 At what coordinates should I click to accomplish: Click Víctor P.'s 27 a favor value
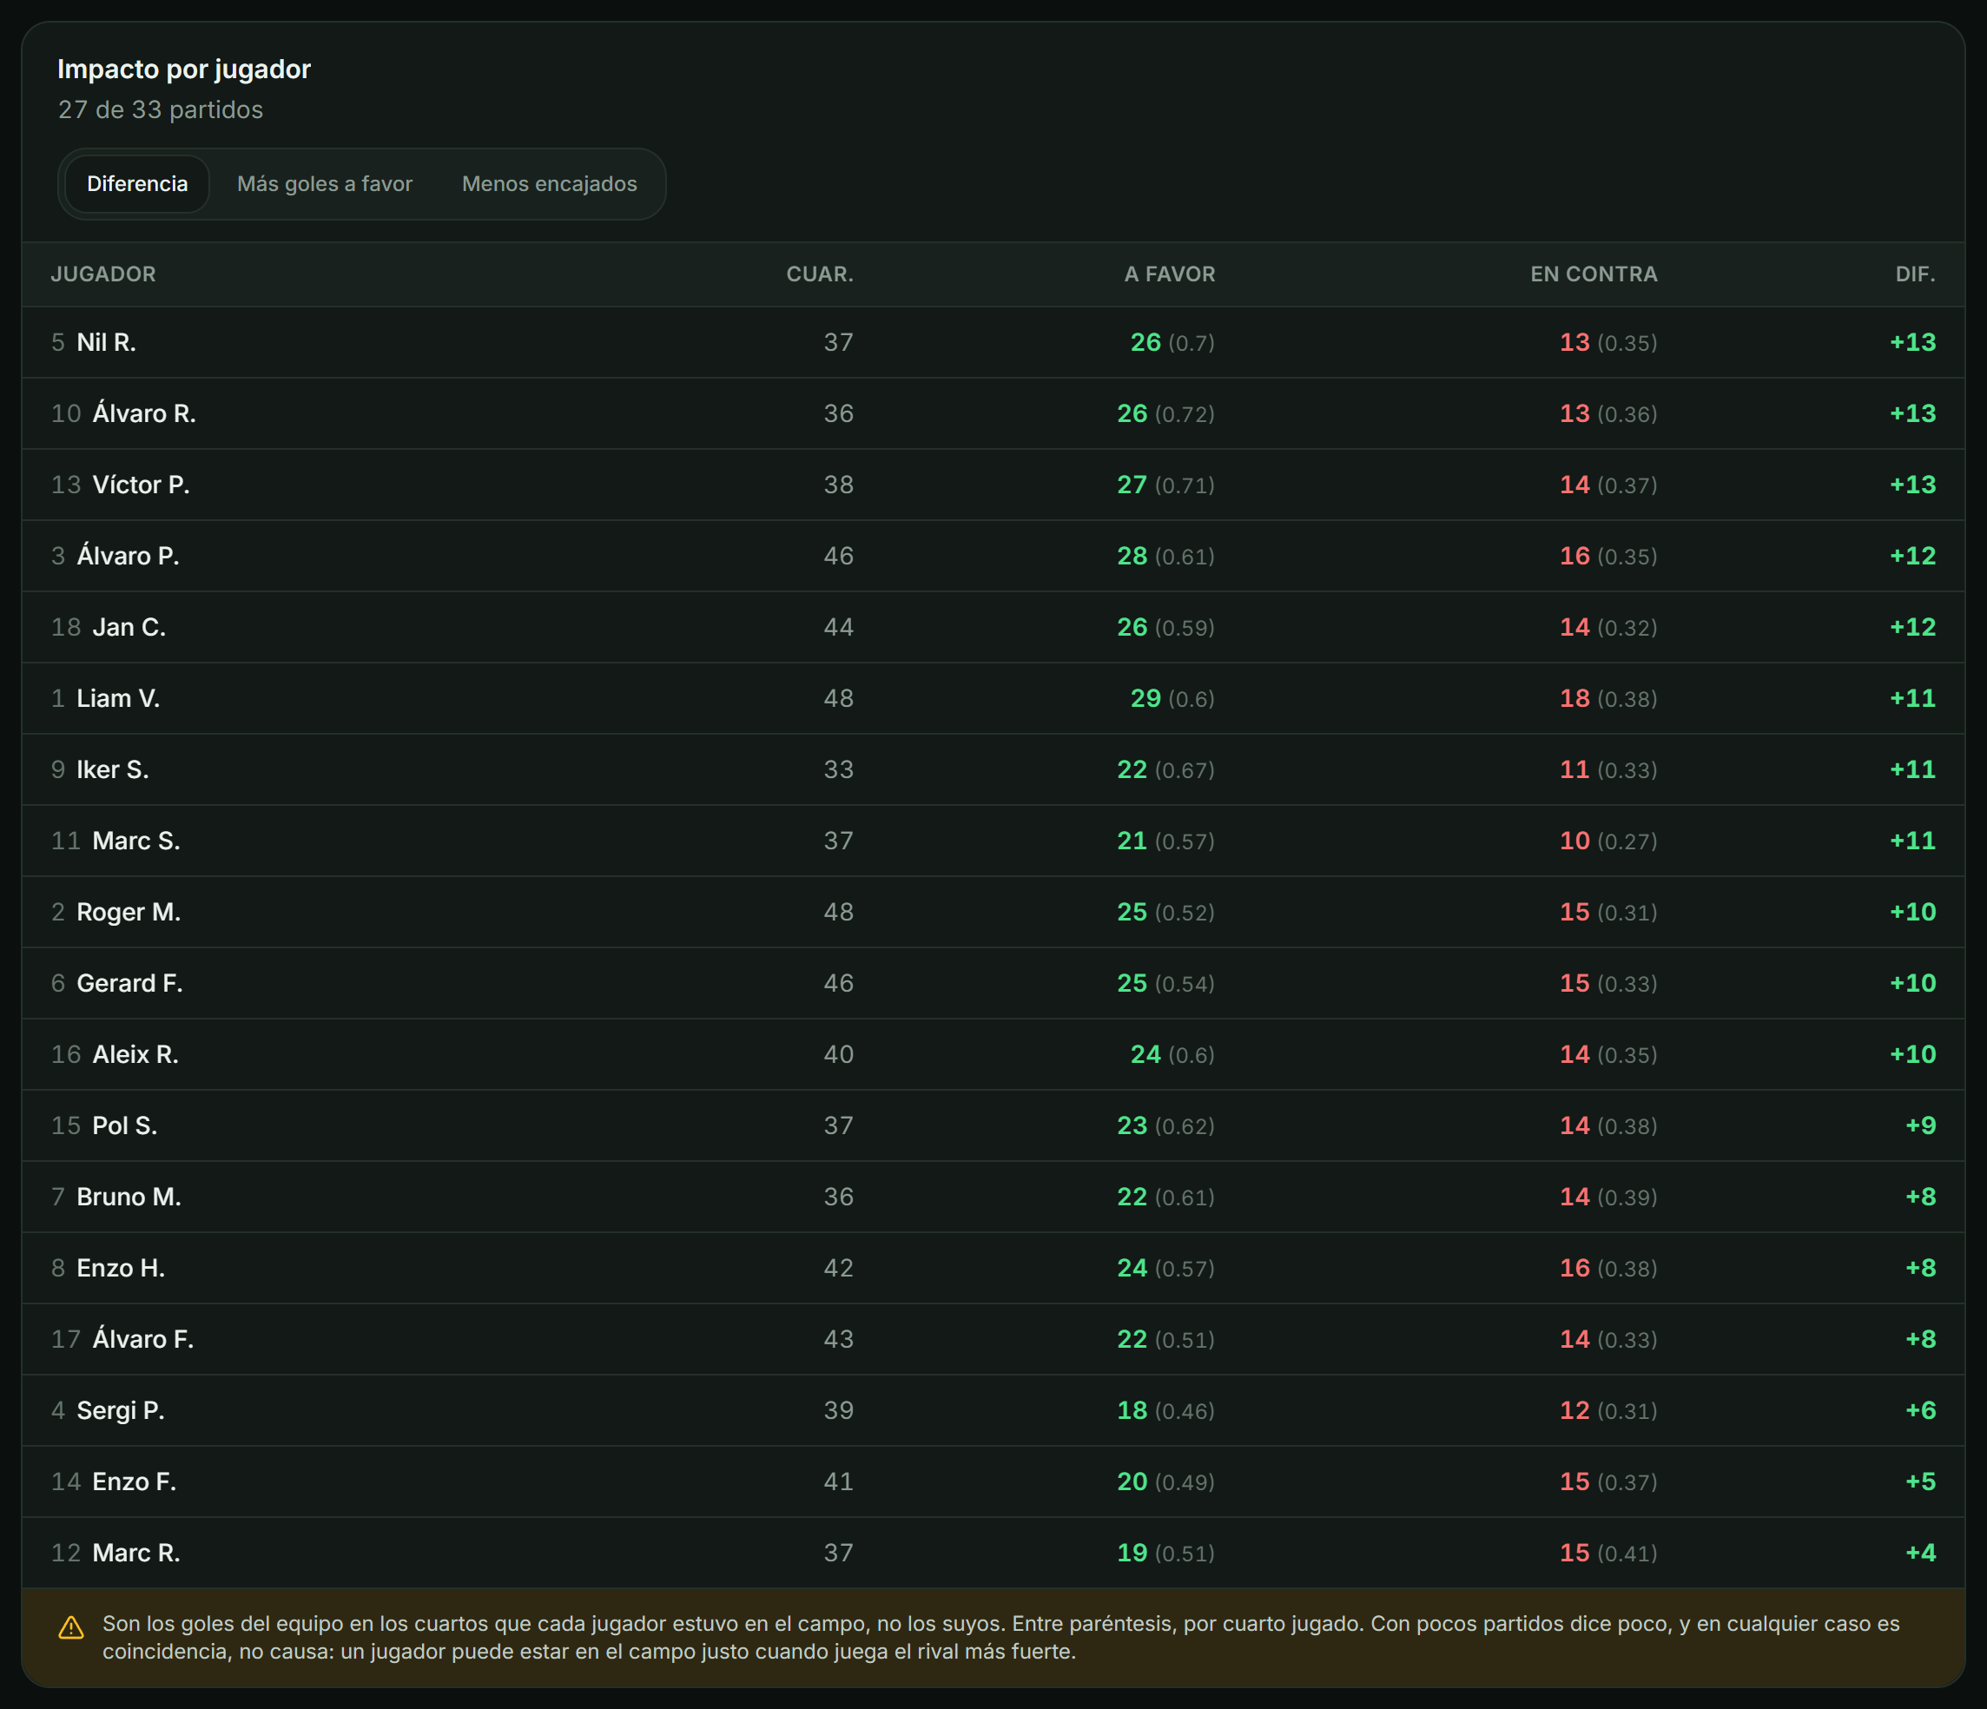pos(1132,485)
